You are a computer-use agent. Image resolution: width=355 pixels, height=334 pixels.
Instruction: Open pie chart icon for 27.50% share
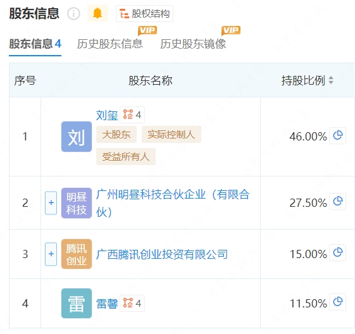(337, 201)
